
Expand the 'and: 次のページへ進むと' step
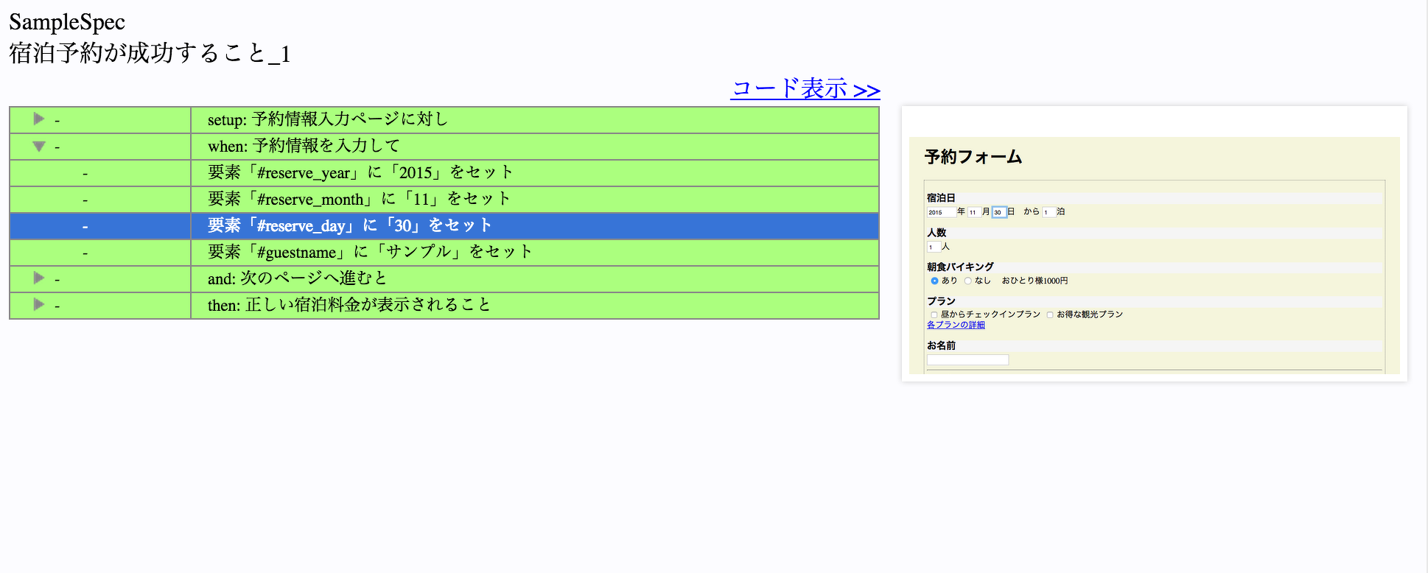click(x=39, y=278)
